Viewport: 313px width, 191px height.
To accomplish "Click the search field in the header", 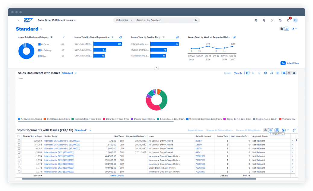I will click(164, 20).
